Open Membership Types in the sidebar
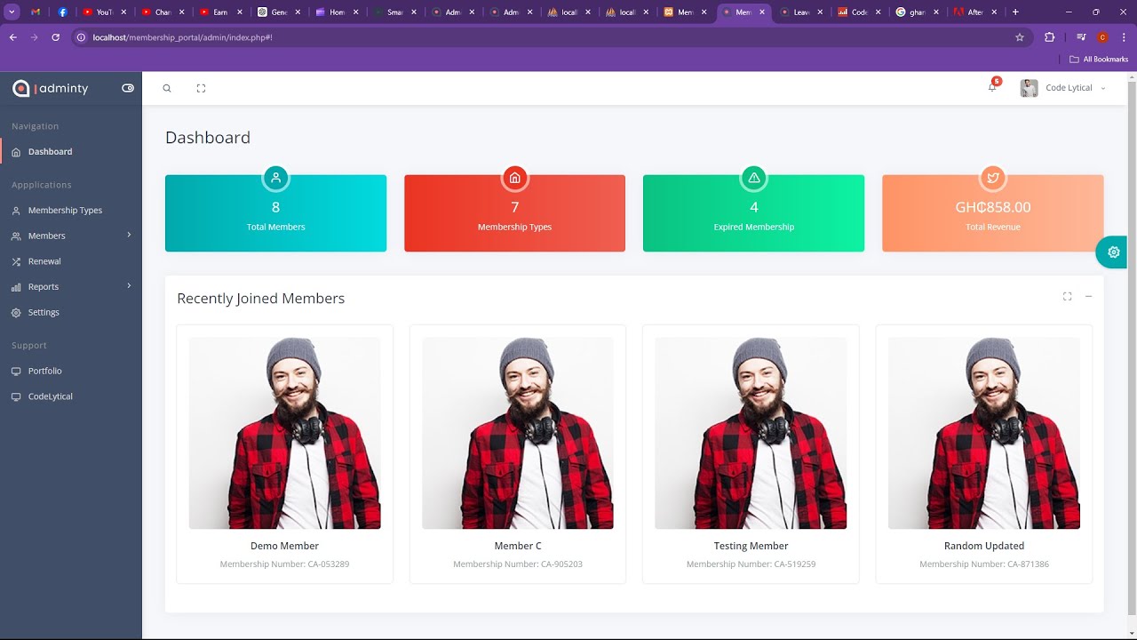 tap(71, 211)
